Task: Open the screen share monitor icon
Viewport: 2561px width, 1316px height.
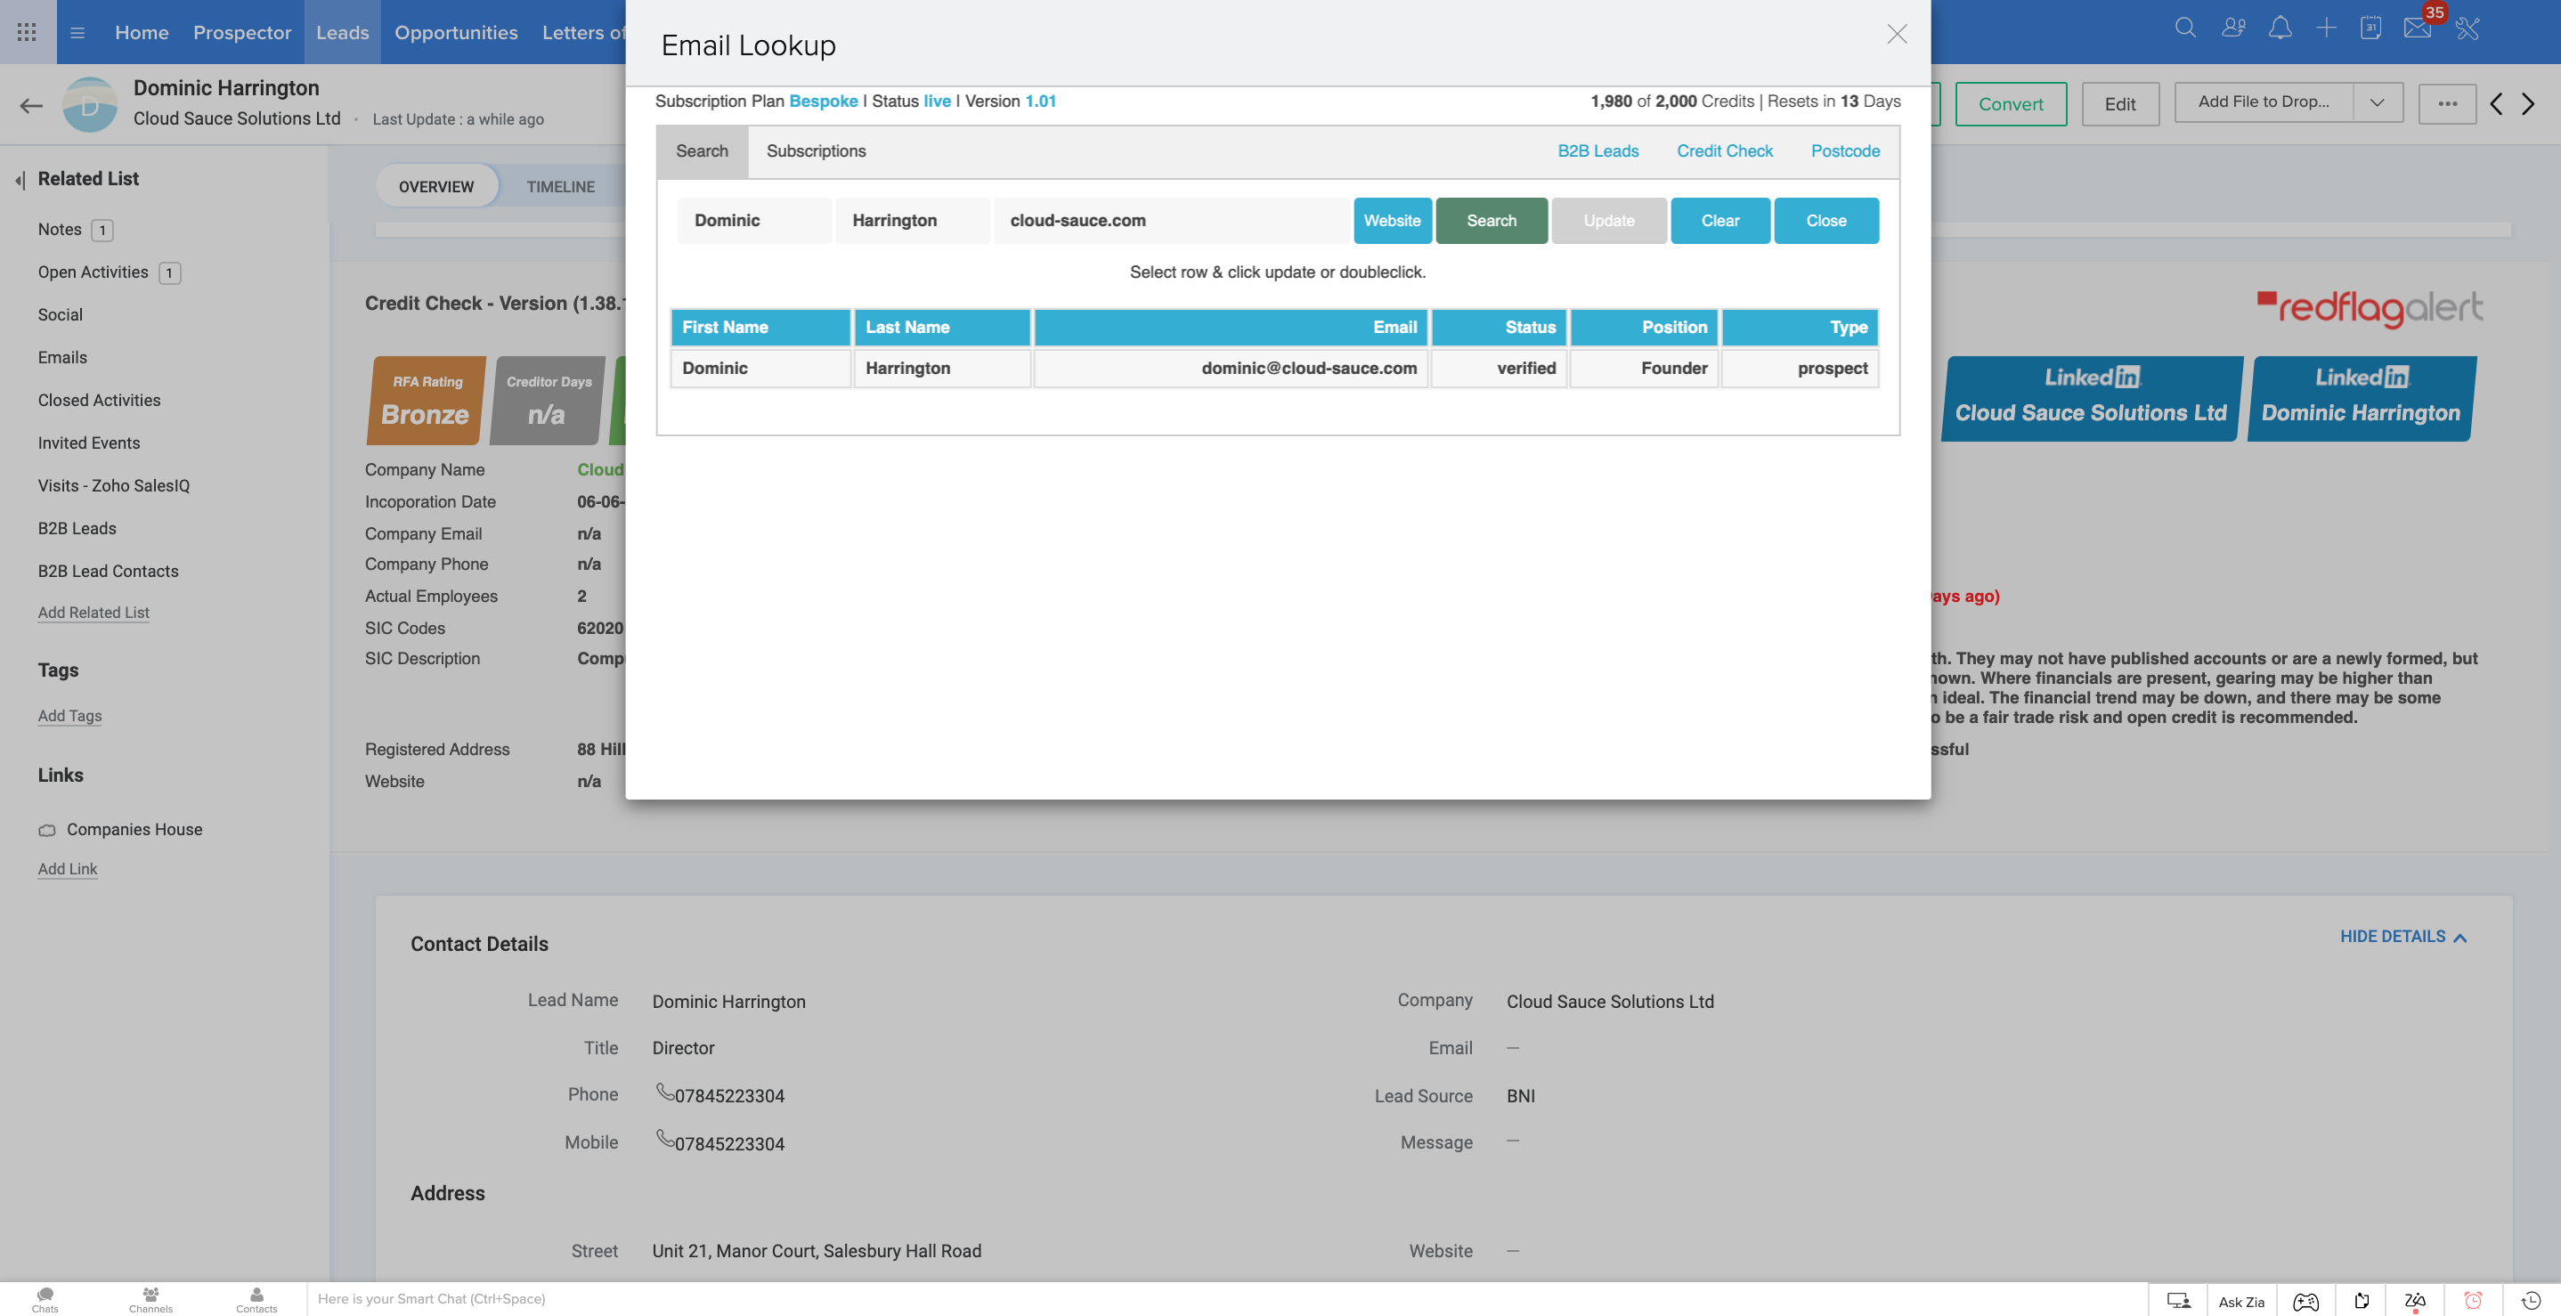Action: pyautogui.click(x=2178, y=1300)
